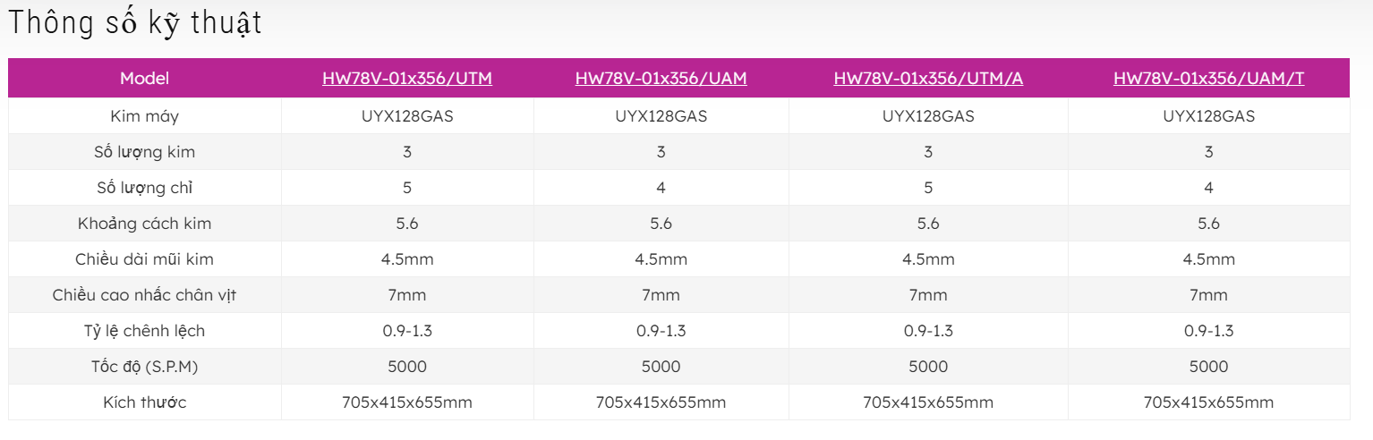Click 705x415x655mm in the UAM column
The height and width of the screenshot is (440, 1373).
(x=661, y=402)
